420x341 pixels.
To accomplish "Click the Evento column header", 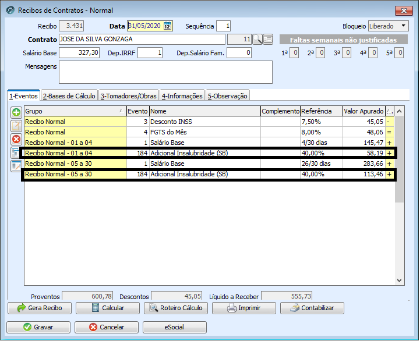I will point(137,111).
